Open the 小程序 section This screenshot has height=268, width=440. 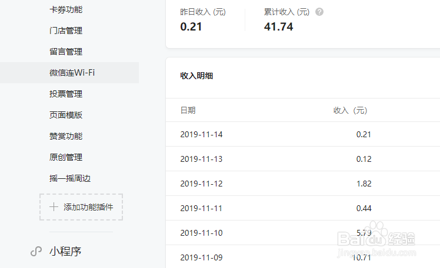[65, 252]
